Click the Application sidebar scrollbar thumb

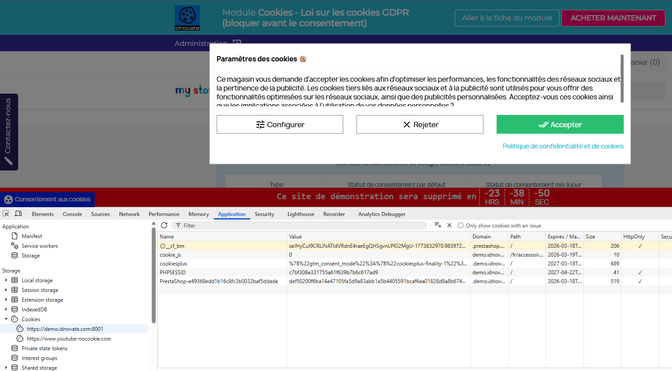(x=154, y=275)
